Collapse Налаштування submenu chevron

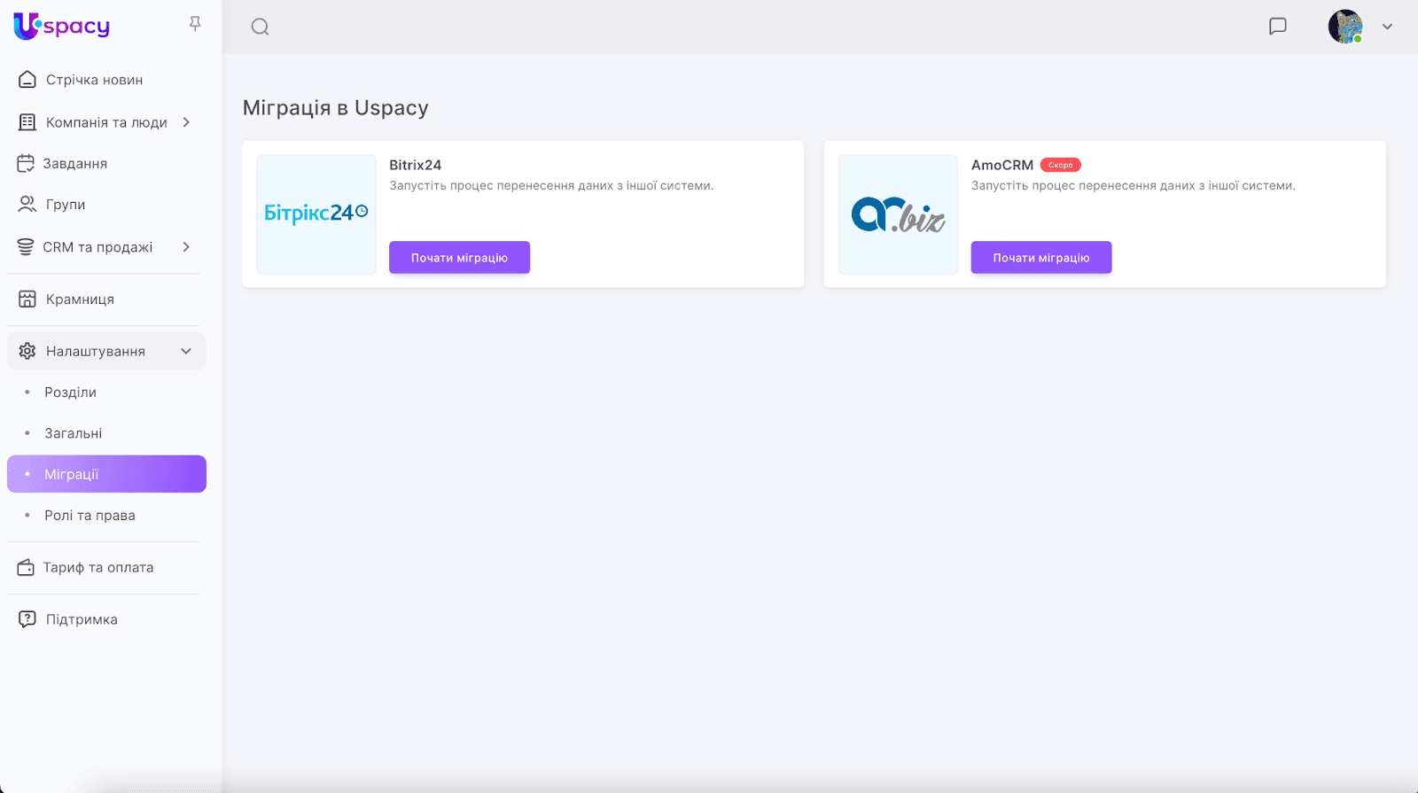pos(186,352)
